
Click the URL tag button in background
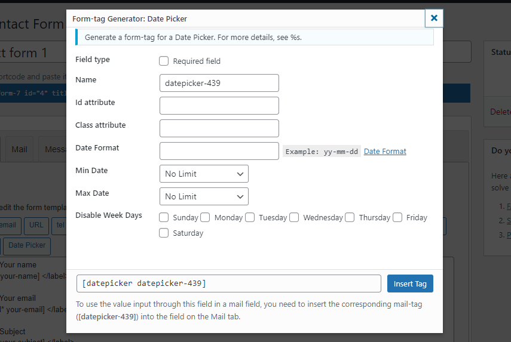click(x=36, y=225)
